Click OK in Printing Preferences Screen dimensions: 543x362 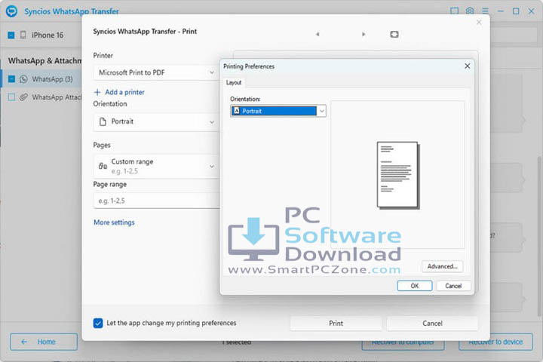point(415,286)
